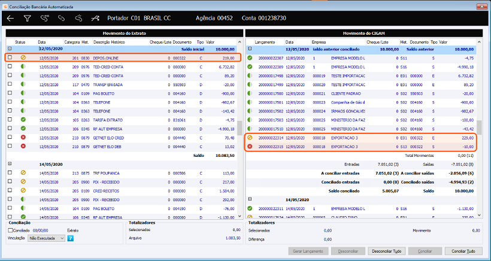This screenshot has width=491, height=261.
Task: Click the blue question mark help icon
Action: click(x=70, y=238)
